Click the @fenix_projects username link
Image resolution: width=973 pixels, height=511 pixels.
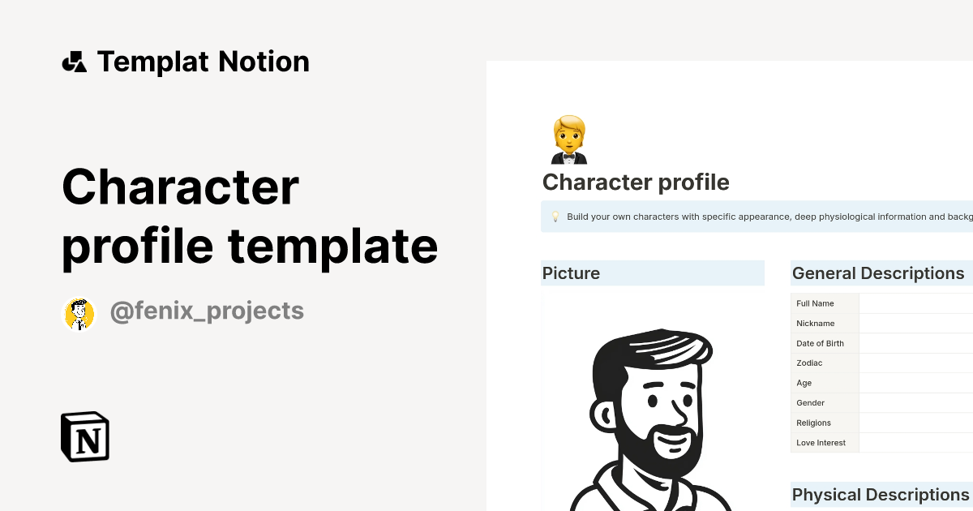(x=208, y=311)
